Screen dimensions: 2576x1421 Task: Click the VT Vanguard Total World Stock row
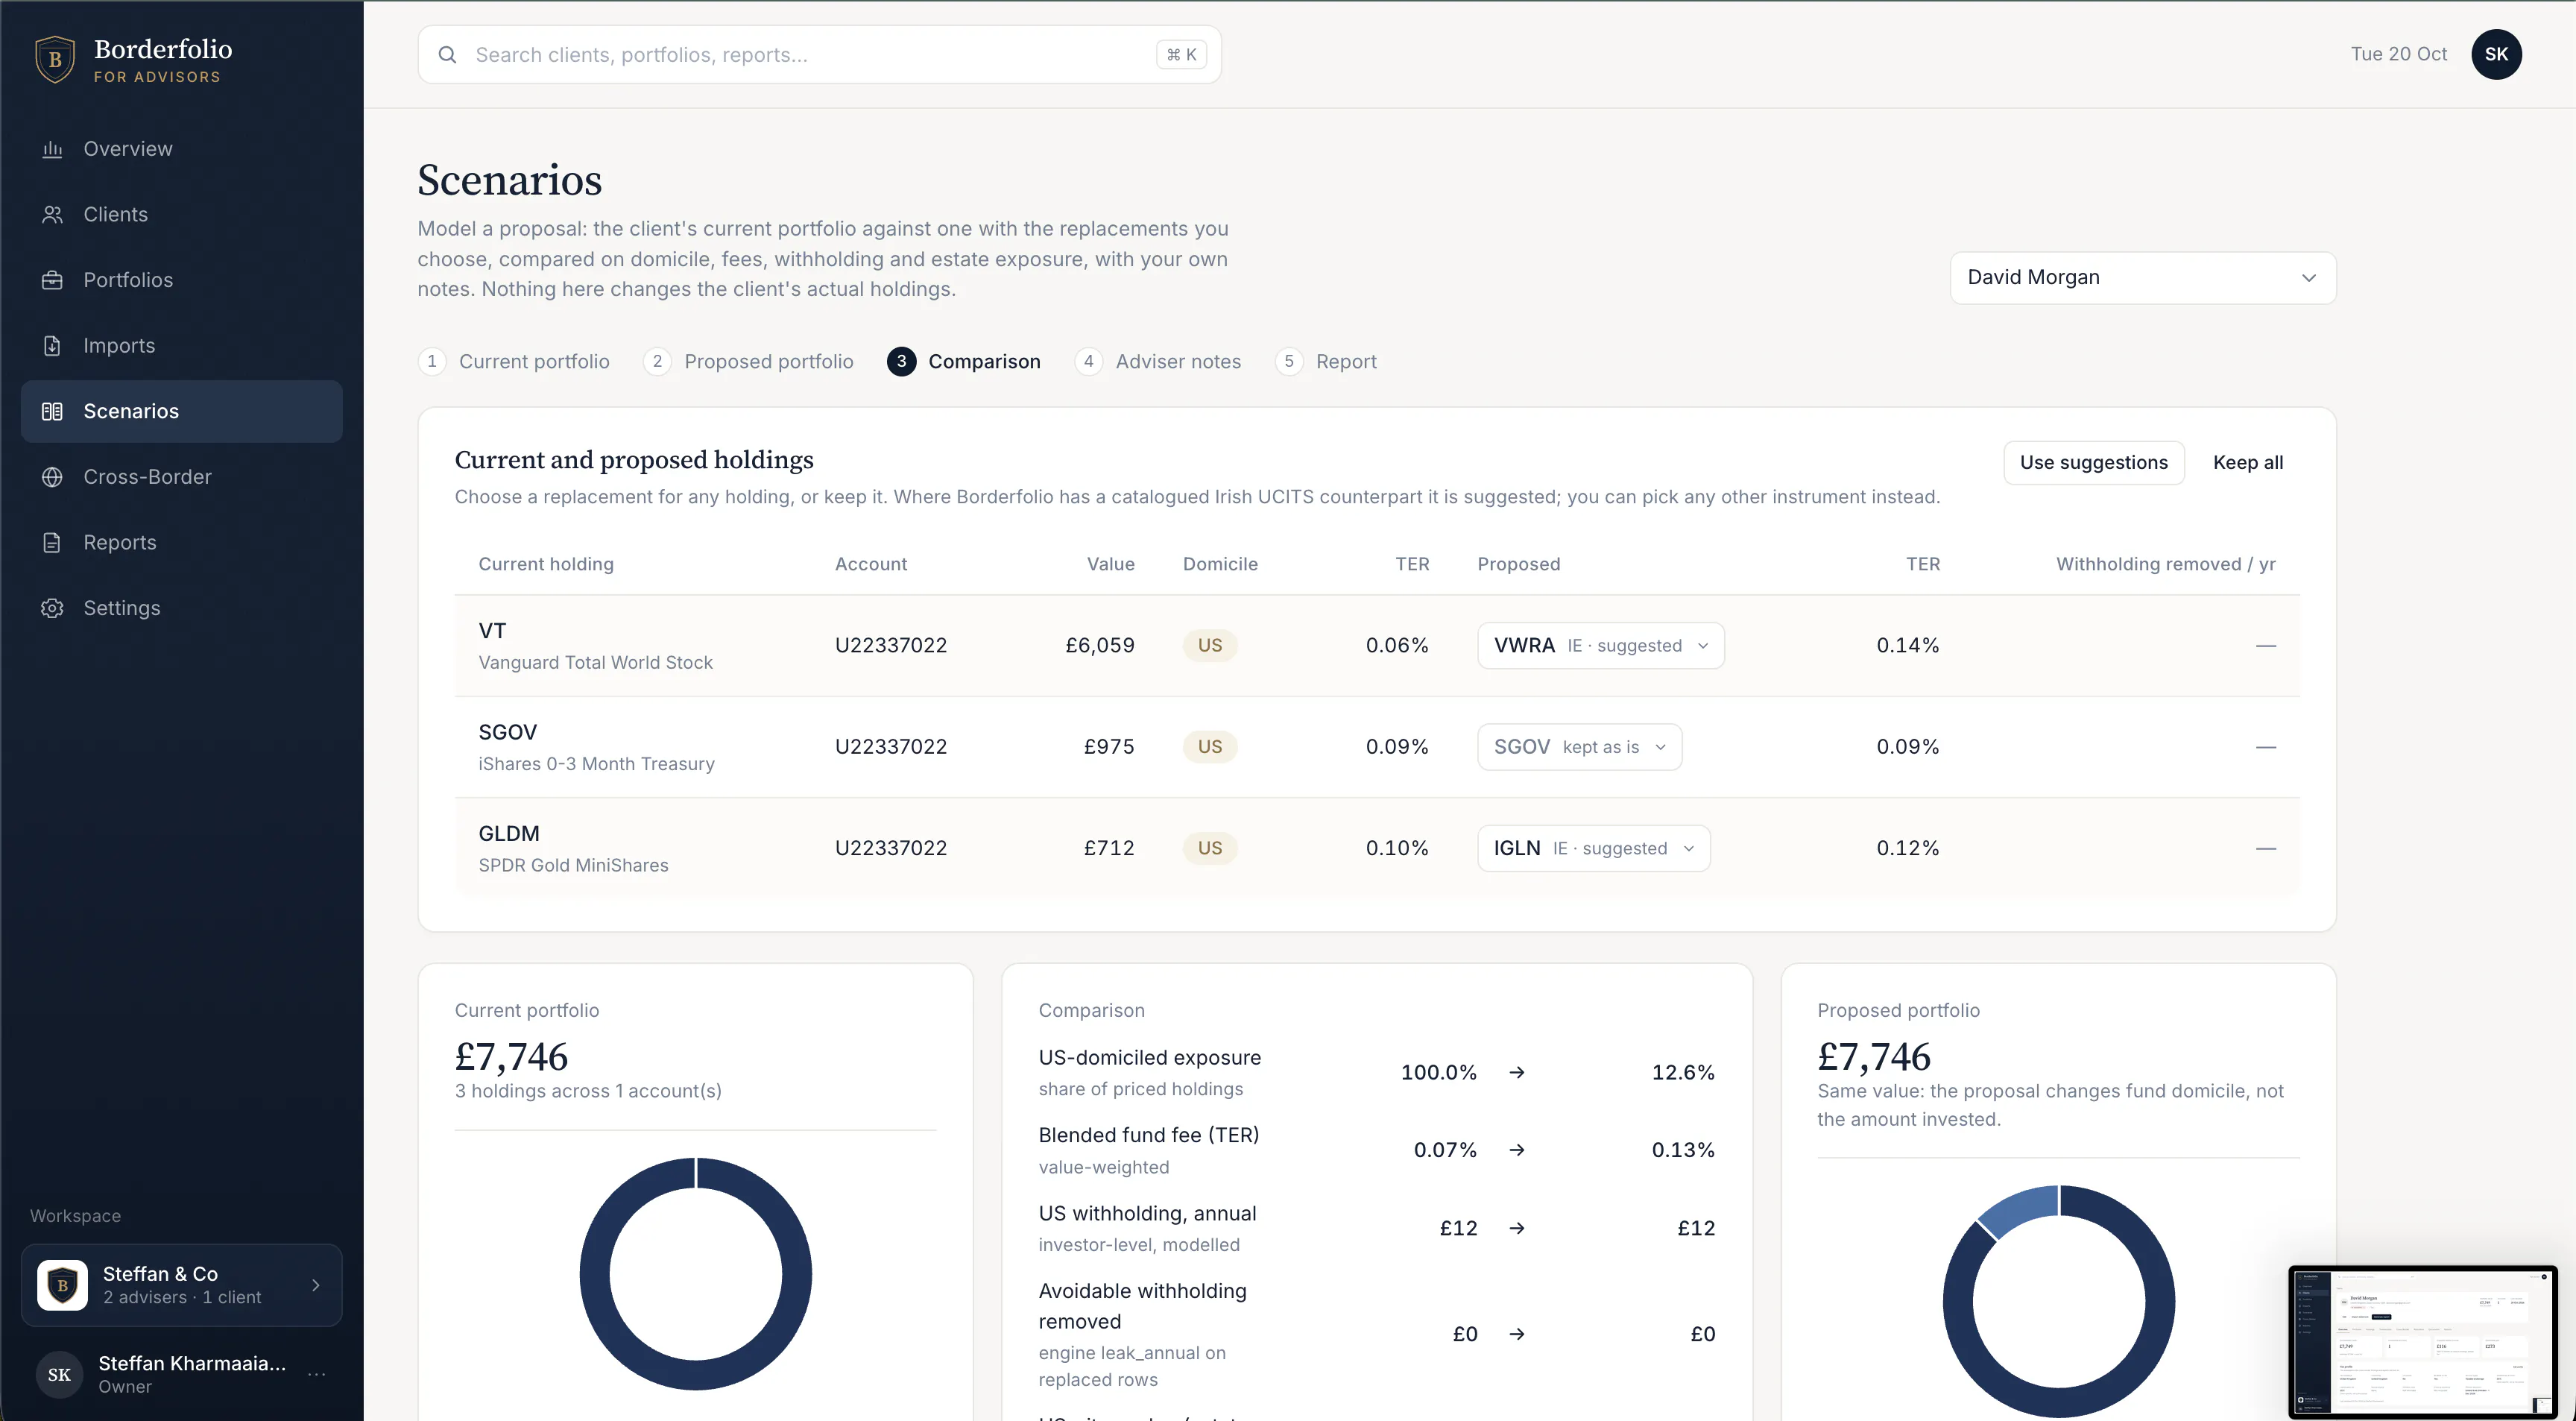click(1377, 646)
